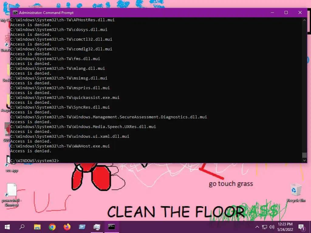Click the windows.ui.xaml.dll.mui path line
311x233 pixels.
click(x=70, y=136)
